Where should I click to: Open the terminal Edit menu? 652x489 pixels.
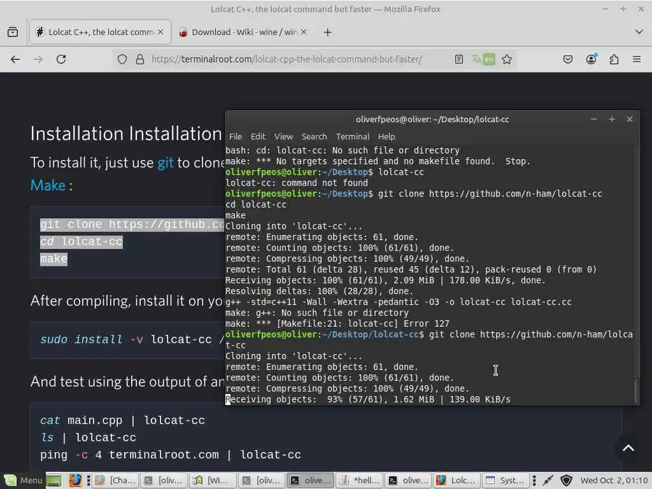pyautogui.click(x=258, y=137)
